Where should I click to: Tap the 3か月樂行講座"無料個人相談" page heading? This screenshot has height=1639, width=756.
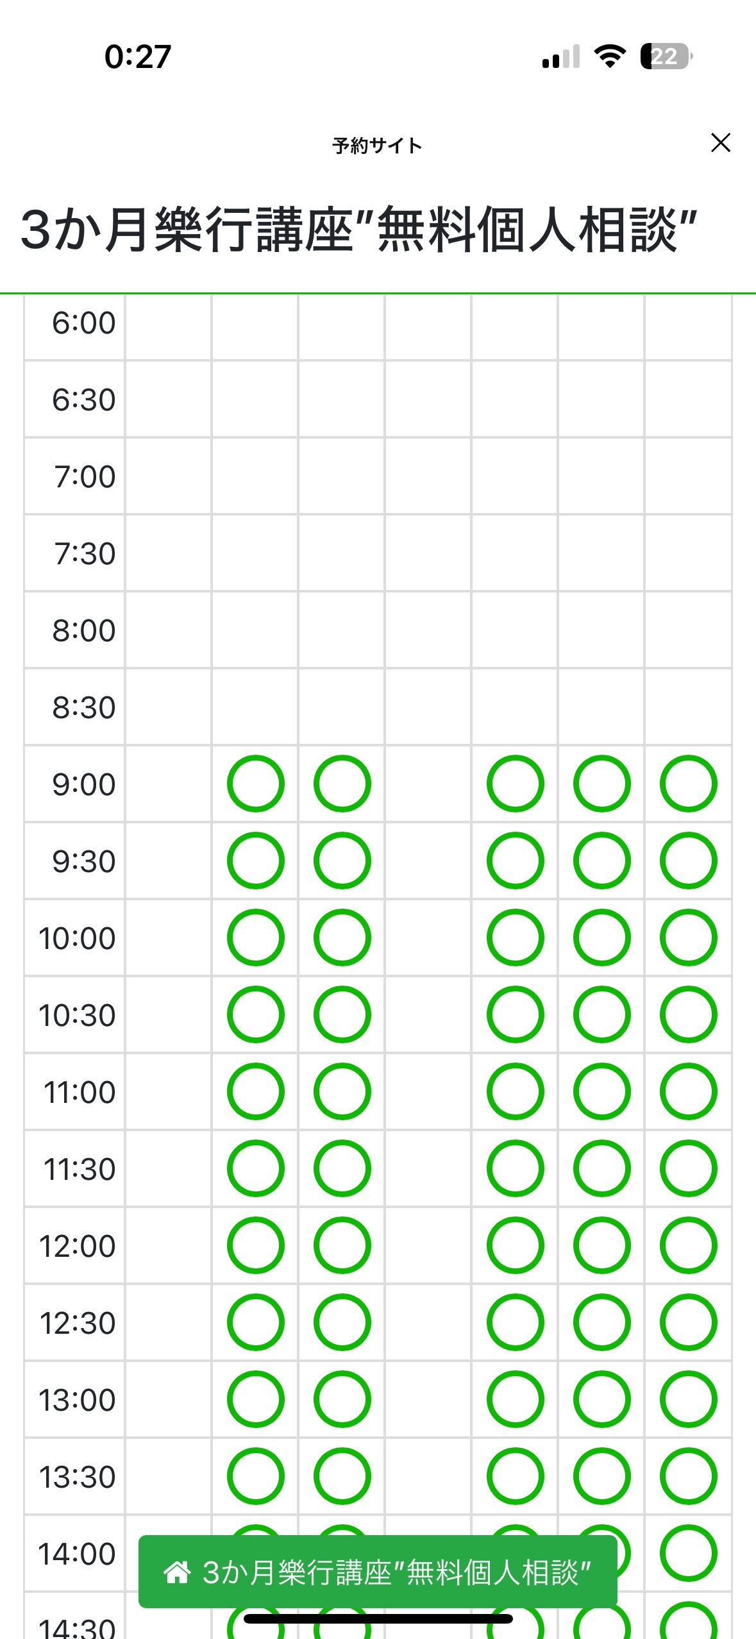coord(359,230)
